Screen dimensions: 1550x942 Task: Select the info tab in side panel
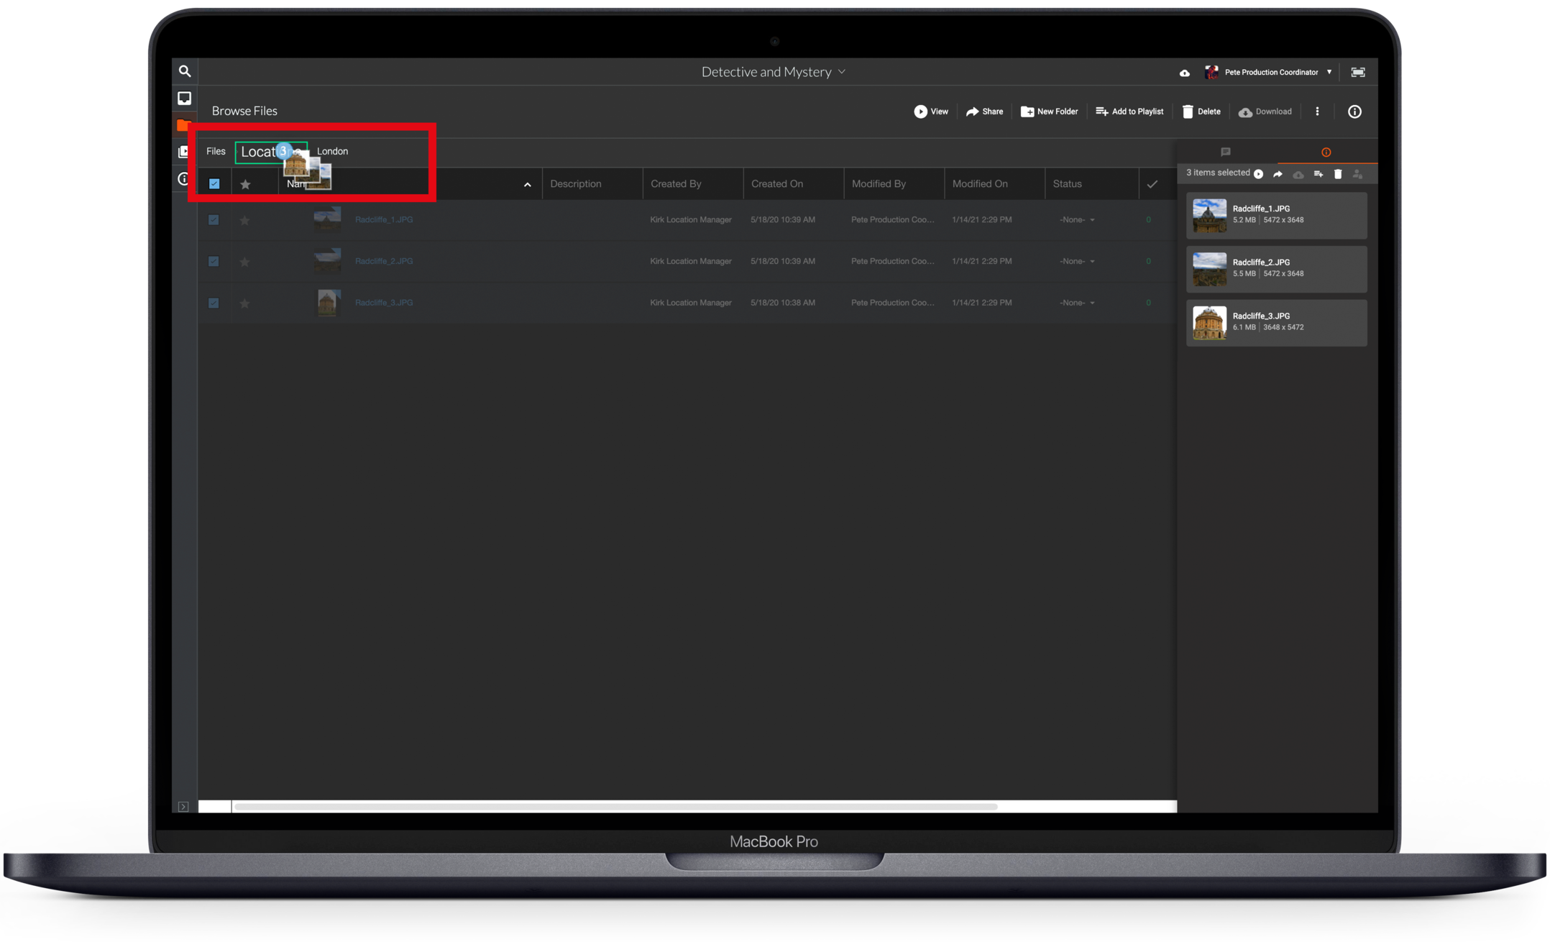(1326, 152)
